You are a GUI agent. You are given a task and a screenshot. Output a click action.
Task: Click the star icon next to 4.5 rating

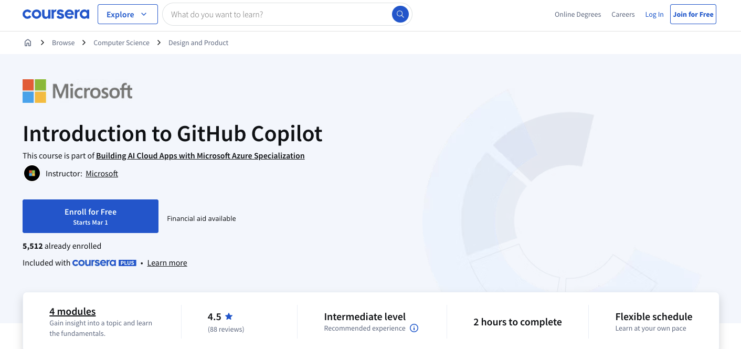(x=228, y=316)
